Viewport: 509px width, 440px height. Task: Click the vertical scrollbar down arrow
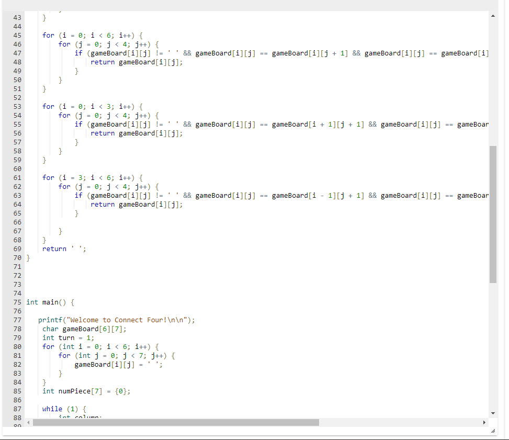point(492,413)
